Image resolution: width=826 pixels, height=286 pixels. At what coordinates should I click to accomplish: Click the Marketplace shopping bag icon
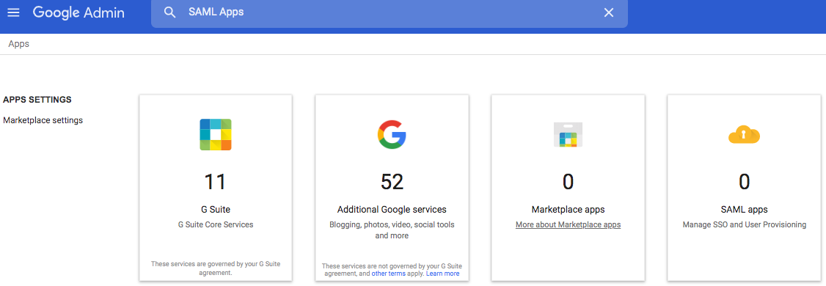(568, 135)
